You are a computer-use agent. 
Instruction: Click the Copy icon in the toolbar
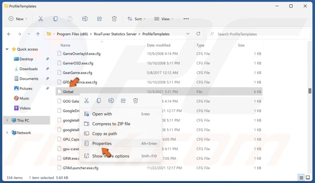coord(55,19)
